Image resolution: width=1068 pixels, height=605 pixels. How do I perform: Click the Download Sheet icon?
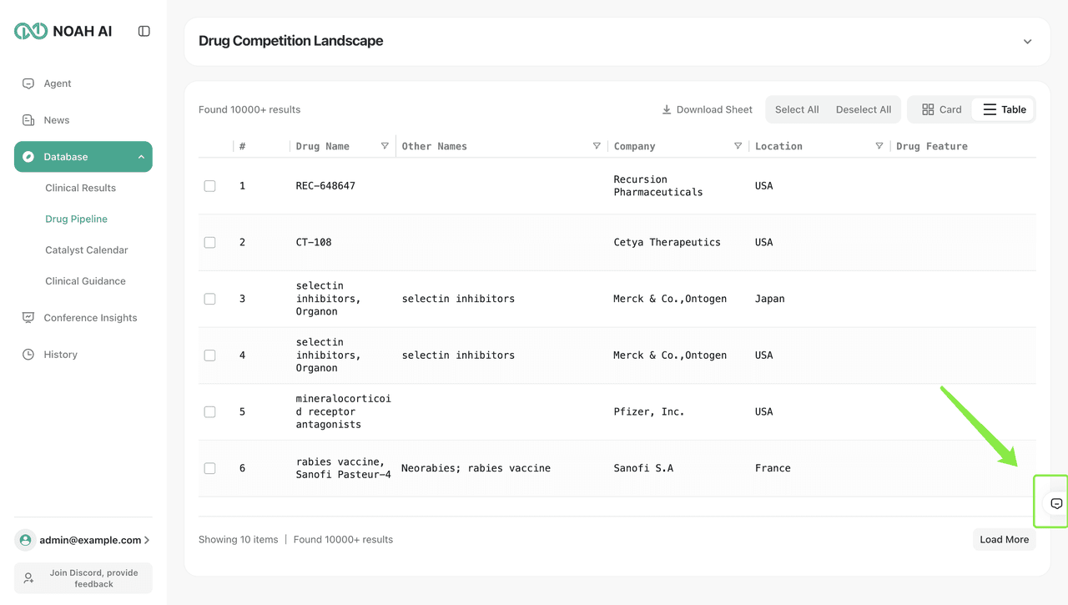[666, 109]
